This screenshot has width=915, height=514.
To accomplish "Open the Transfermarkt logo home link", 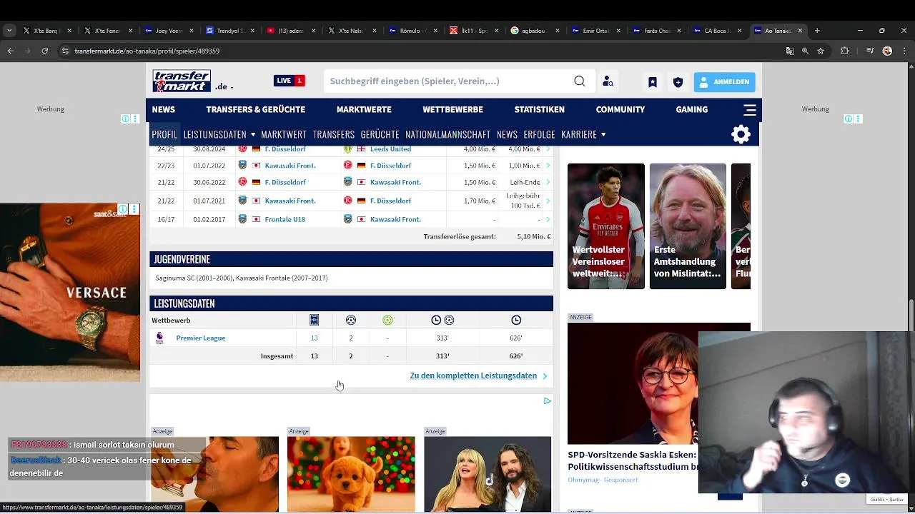I will point(182,81).
